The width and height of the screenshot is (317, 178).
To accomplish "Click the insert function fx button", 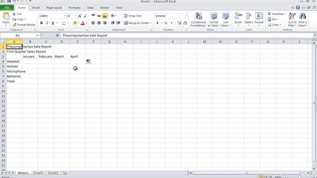I will click(57, 35).
